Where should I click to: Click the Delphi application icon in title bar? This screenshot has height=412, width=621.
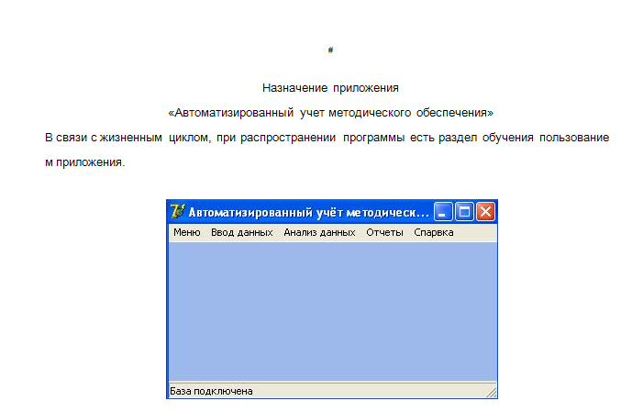(x=177, y=211)
